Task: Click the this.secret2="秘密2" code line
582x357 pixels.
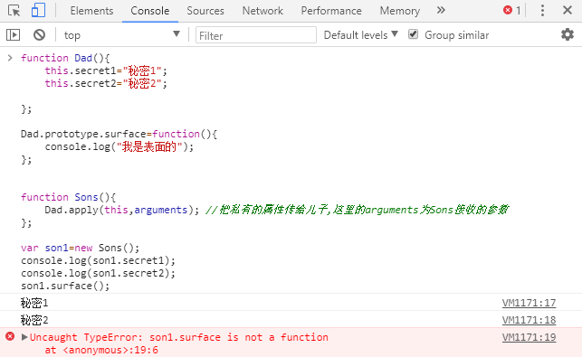Action: (x=106, y=83)
